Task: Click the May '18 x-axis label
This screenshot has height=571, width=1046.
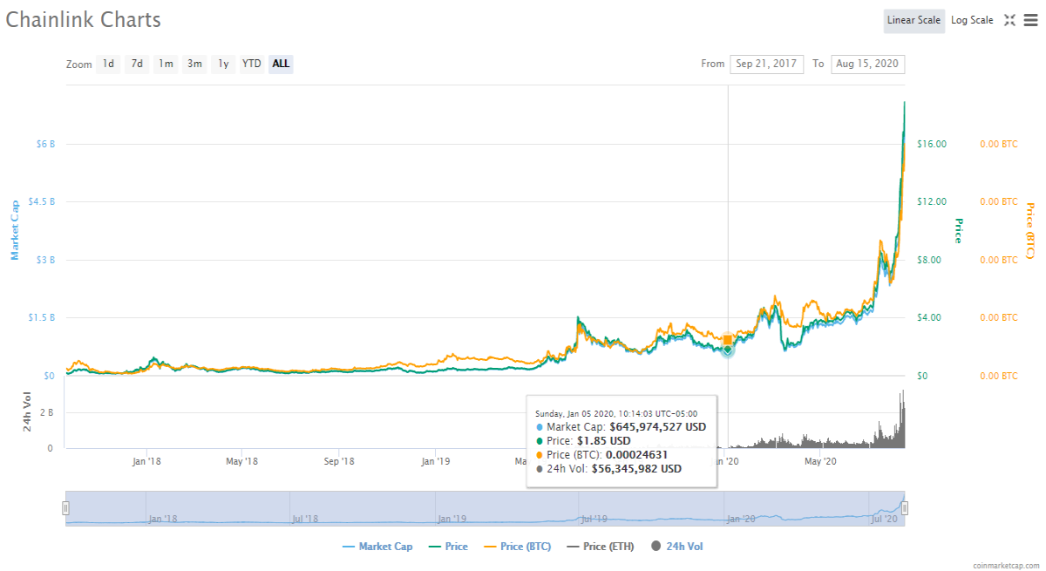Action: point(241,461)
